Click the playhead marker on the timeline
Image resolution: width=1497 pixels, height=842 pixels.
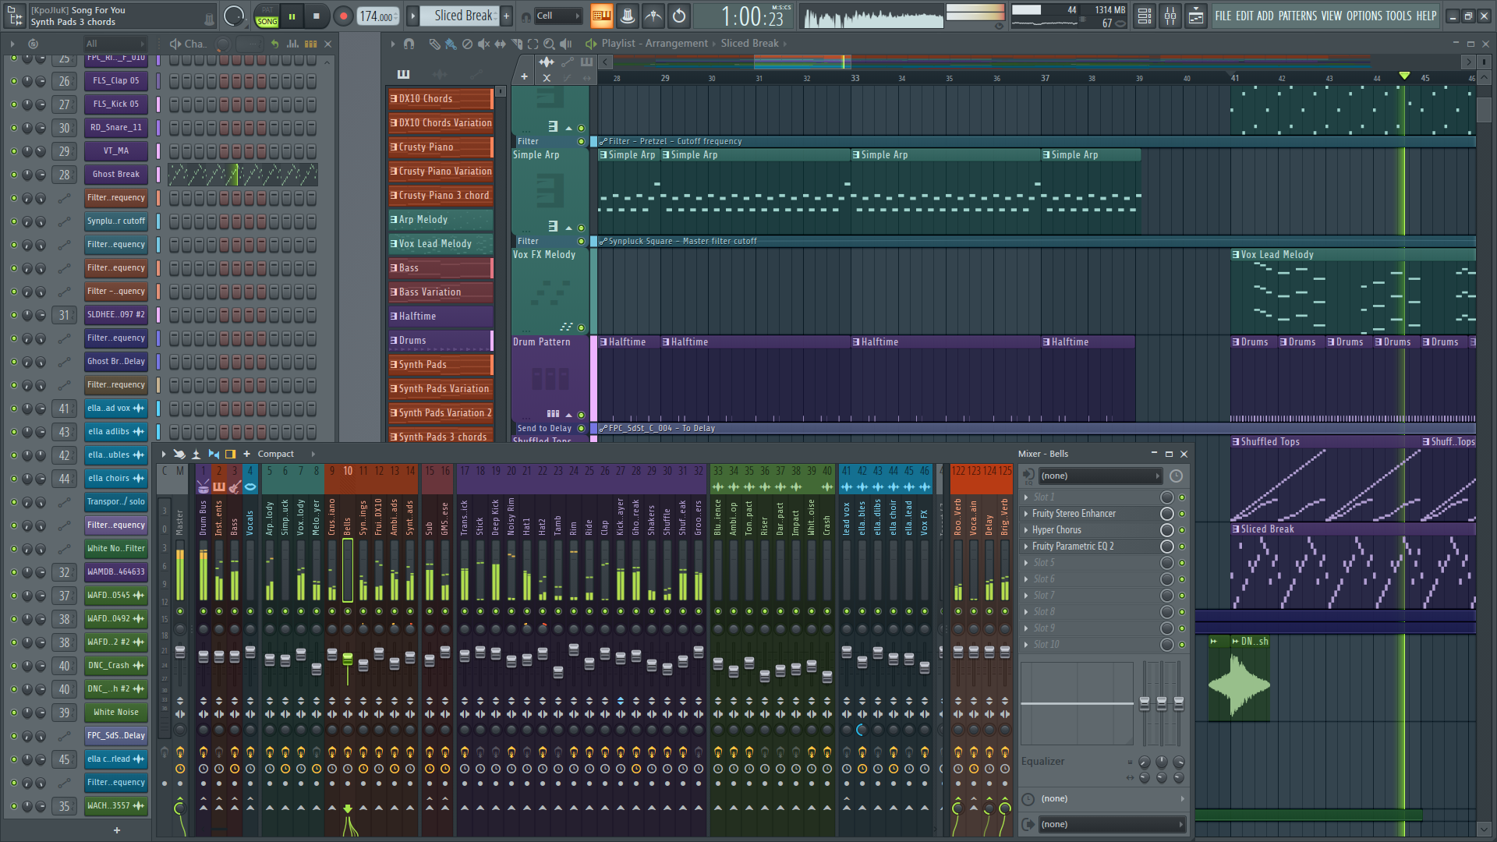point(1404,76)
